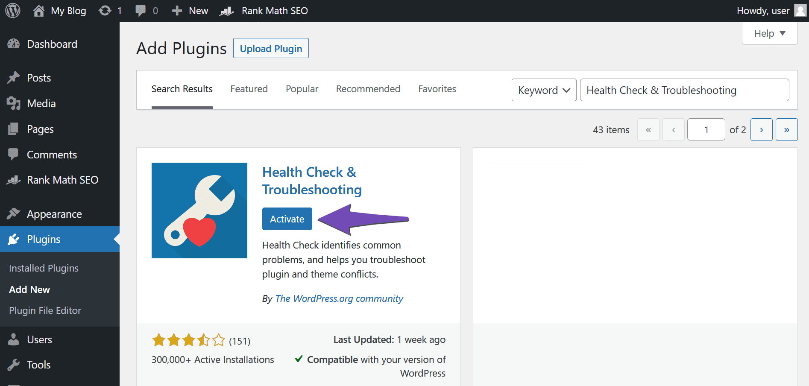
Task: Click the plugin star rating
Action: click(188, 340)
